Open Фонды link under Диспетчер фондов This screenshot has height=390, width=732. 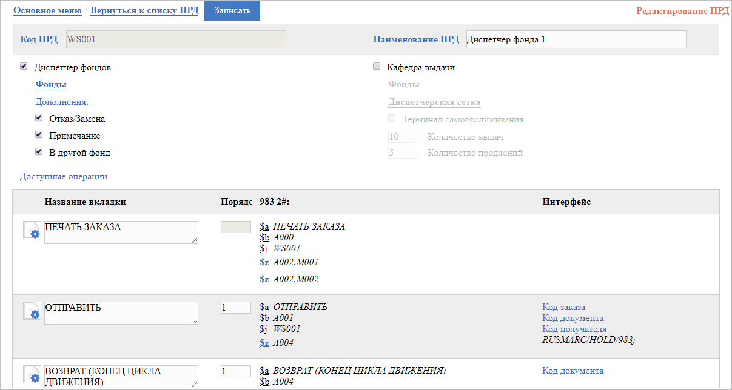51,84
